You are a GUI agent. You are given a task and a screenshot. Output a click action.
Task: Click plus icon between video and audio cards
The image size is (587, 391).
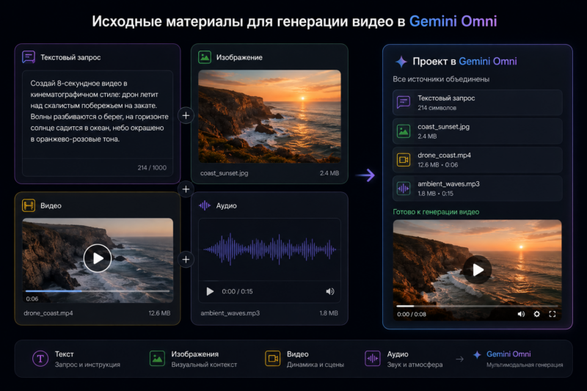tap(186, 259)
